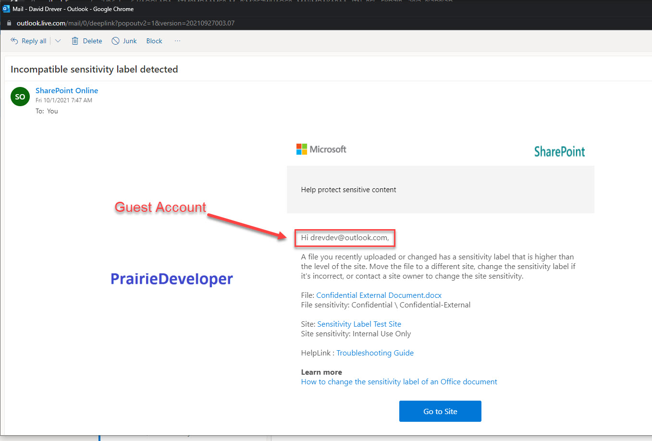Mark the message as Junk
The width and height of the screenshot is (652, 441).
(124, 41)
